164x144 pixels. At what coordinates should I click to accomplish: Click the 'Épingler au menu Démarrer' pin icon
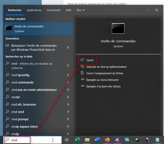[x=82, y=80]
